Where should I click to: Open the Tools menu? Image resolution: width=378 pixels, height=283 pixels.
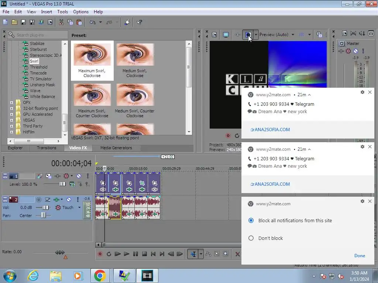tap(62, 12)
